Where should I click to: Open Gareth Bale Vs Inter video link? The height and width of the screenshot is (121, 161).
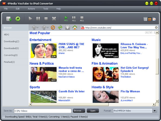click(x=72, y=91)
